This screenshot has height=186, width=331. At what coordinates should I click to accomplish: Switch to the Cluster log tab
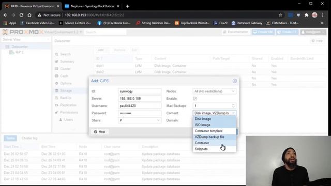29,138
